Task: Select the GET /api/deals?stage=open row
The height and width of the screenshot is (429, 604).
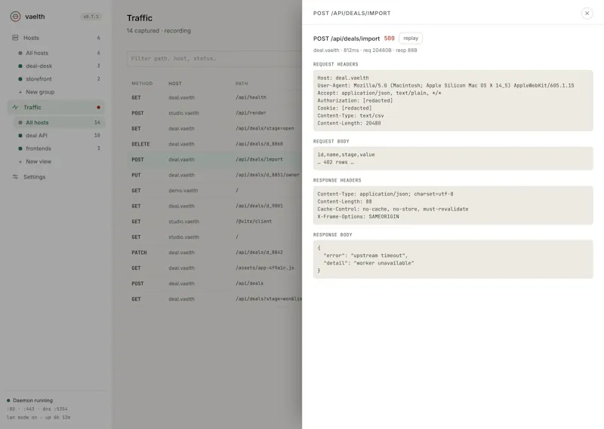Action: tap(214, 128)
